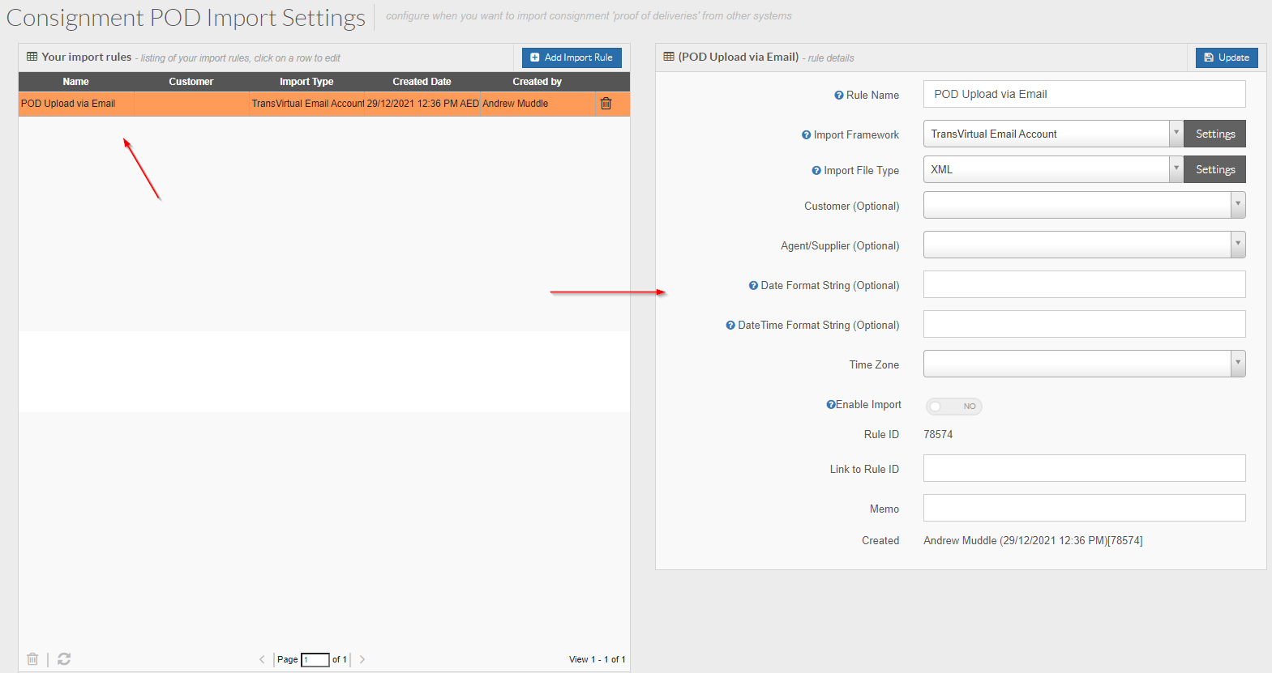1272x673 pixels.
Task: Click the Add Import Rule button
Action: [x=572, y=58]
